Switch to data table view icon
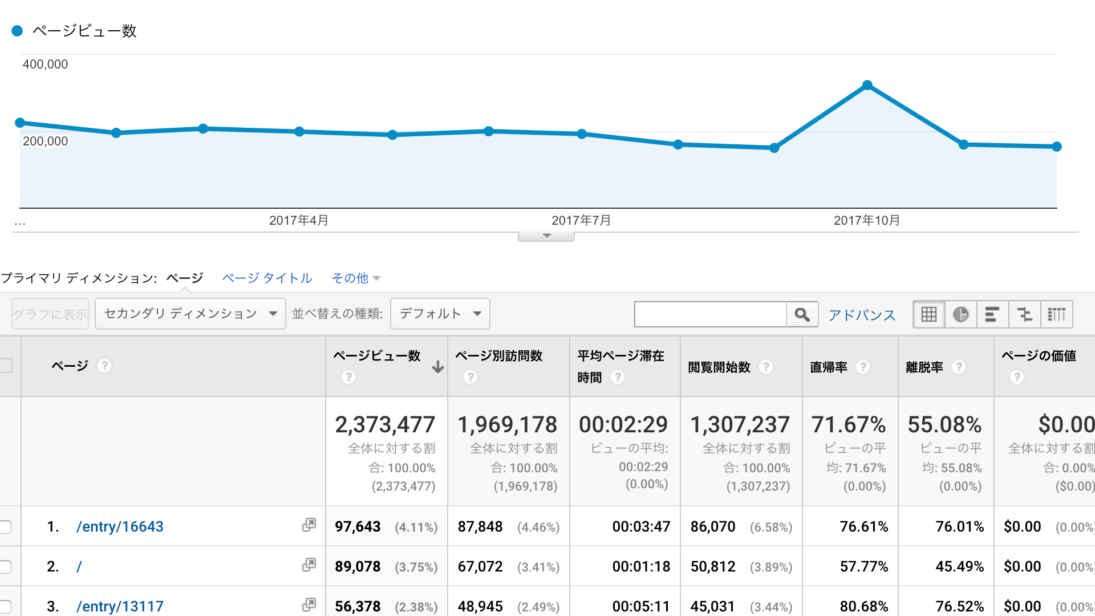The image size is (1095, 616). click(928, 314)
